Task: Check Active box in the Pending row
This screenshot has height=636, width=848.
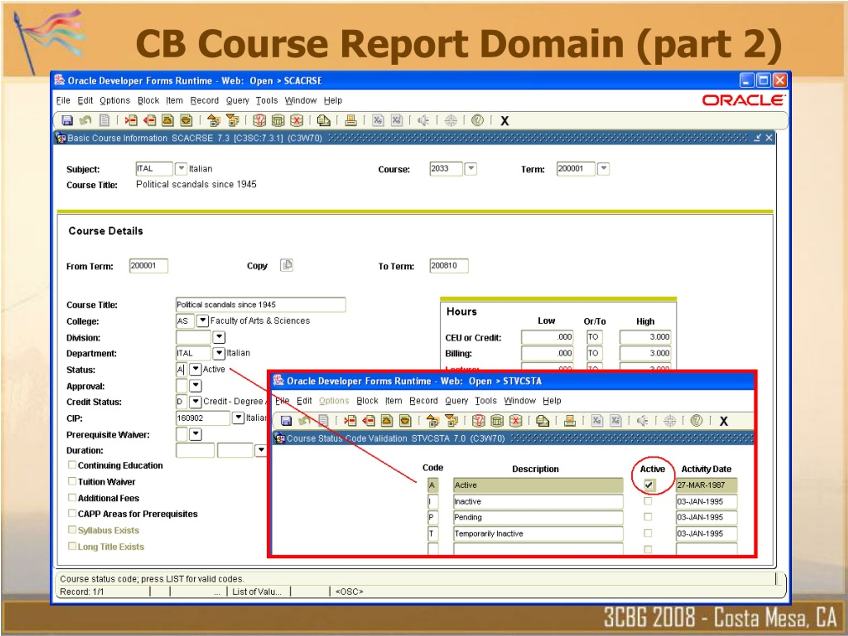Action: point(648,517)
